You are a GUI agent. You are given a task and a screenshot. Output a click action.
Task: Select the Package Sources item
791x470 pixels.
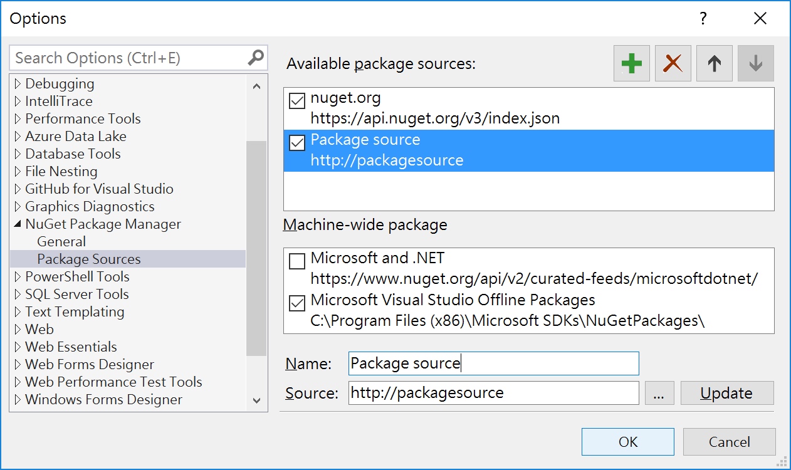pos(88,258)
